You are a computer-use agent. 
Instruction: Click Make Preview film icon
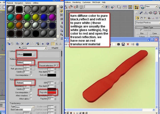click(x=61, y=27)
